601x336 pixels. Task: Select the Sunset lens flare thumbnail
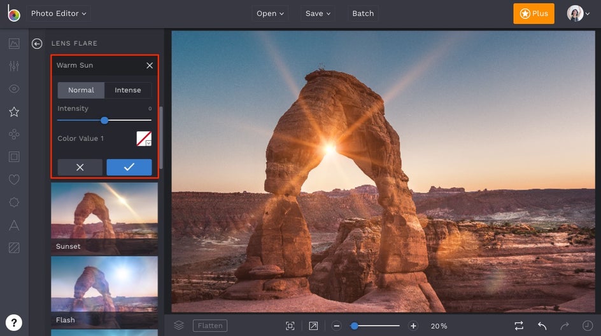coord(104,218)
